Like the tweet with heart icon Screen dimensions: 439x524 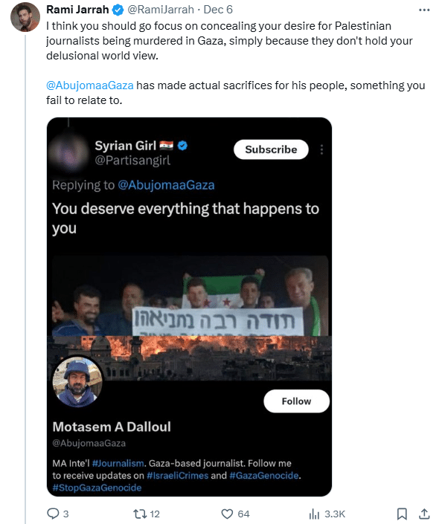coord(227,514)
